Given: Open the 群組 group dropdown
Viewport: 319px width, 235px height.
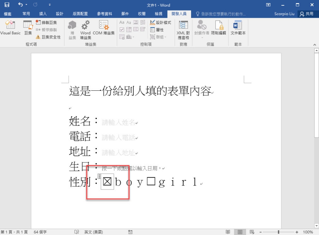Looking at the screenshot, I should (158, 37).
